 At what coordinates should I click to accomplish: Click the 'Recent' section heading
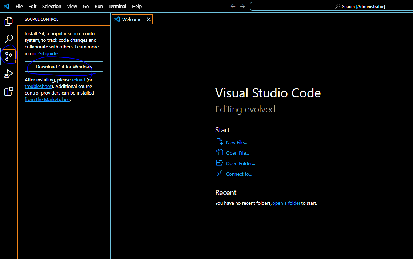226,192
